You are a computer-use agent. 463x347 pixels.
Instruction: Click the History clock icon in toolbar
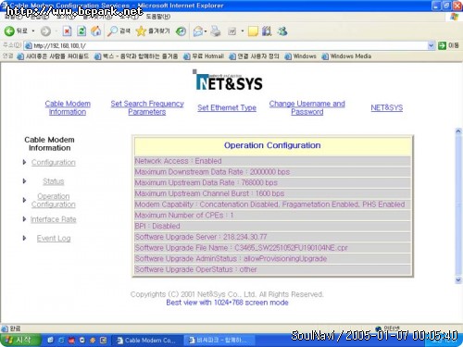[x=181, y=31]
